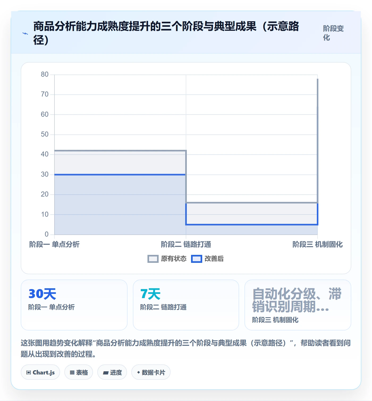This screenshot has width=372, height=401.
Task: Click the y-axis value 0
Action: tap(47, 234)
